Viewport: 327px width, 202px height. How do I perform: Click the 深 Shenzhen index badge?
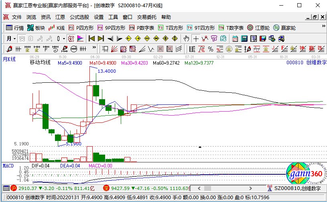coord(106,188)
